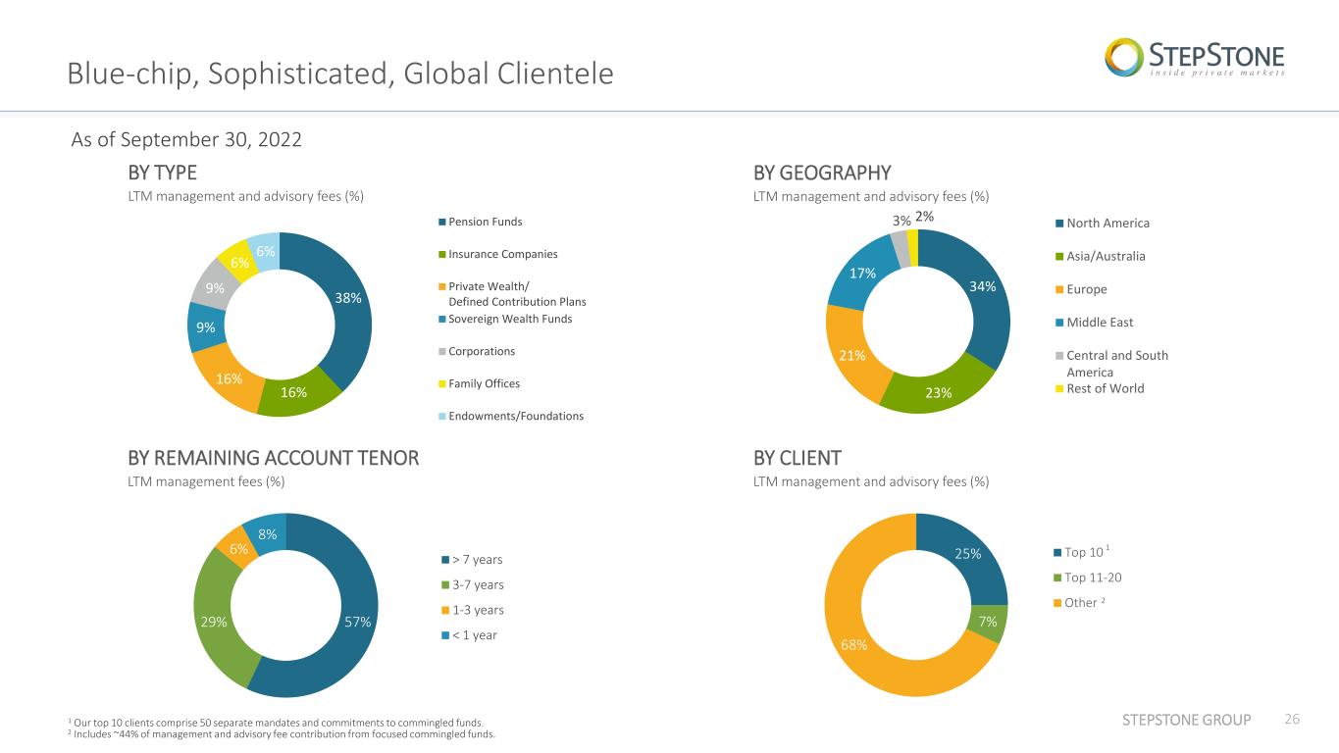Select the North America legend entry
The height and width of the screenshot is (753, 1339).
coord(1103,223)
